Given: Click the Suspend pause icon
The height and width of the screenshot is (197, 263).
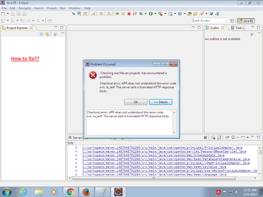Looking at the screenshot, I should (x=124, y=13).
